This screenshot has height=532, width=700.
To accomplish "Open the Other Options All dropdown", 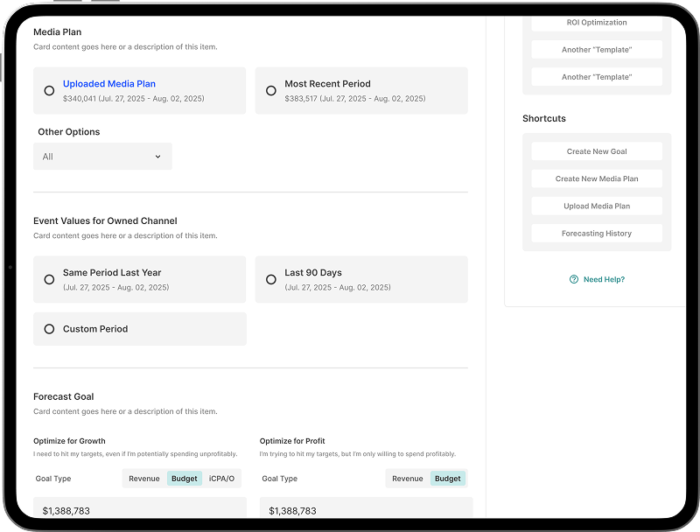I will click(x=102, y=157).
